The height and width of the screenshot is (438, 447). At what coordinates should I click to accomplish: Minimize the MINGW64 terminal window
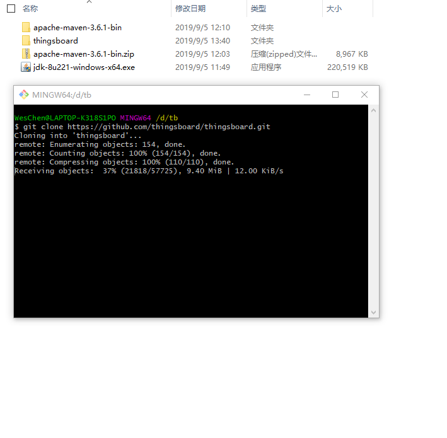(x=307, y=95)
